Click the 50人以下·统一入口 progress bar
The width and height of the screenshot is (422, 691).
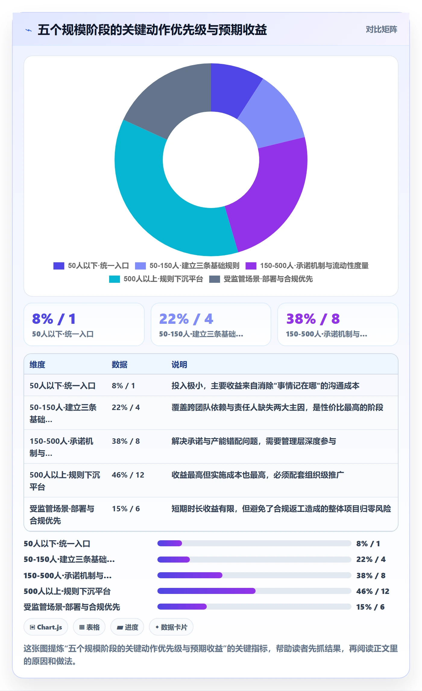[x=254, y=543]
